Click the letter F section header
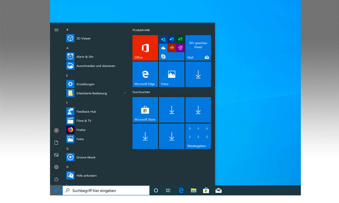The image size is (339, 203). pyautogui.click(x=67, y=103)
